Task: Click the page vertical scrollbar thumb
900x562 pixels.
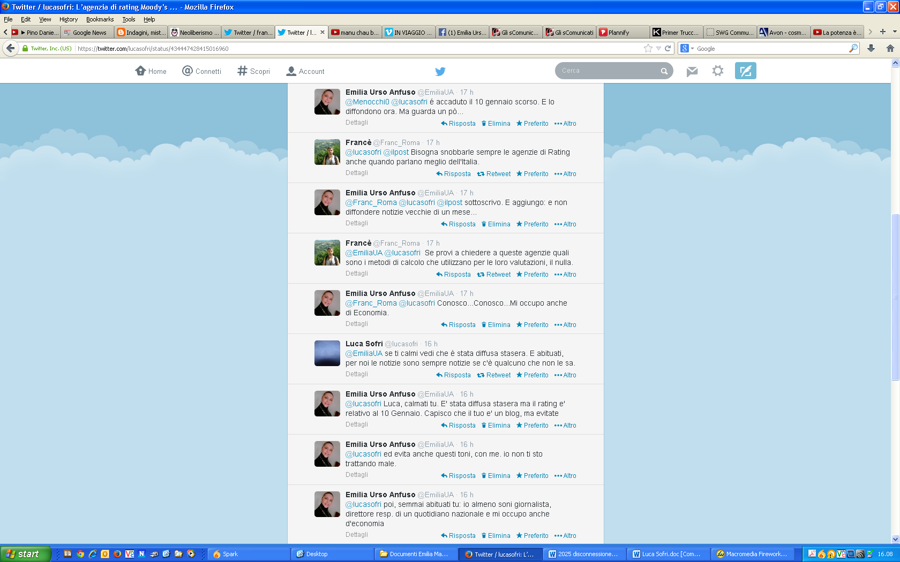Action: (x=895, y=297)
